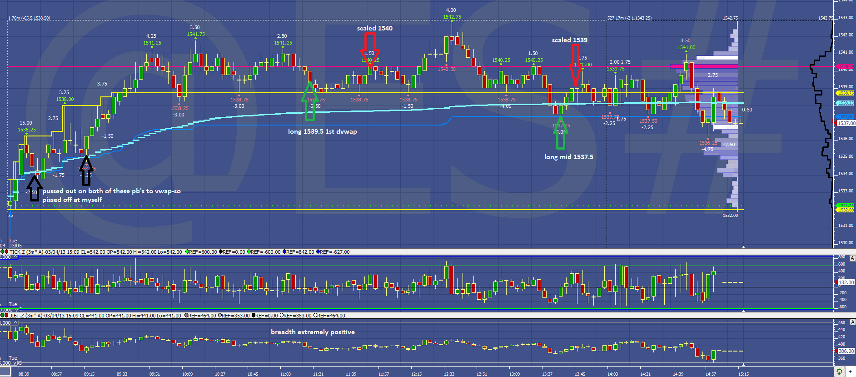Select the 'pussed out on both' note text

(111, 195)
